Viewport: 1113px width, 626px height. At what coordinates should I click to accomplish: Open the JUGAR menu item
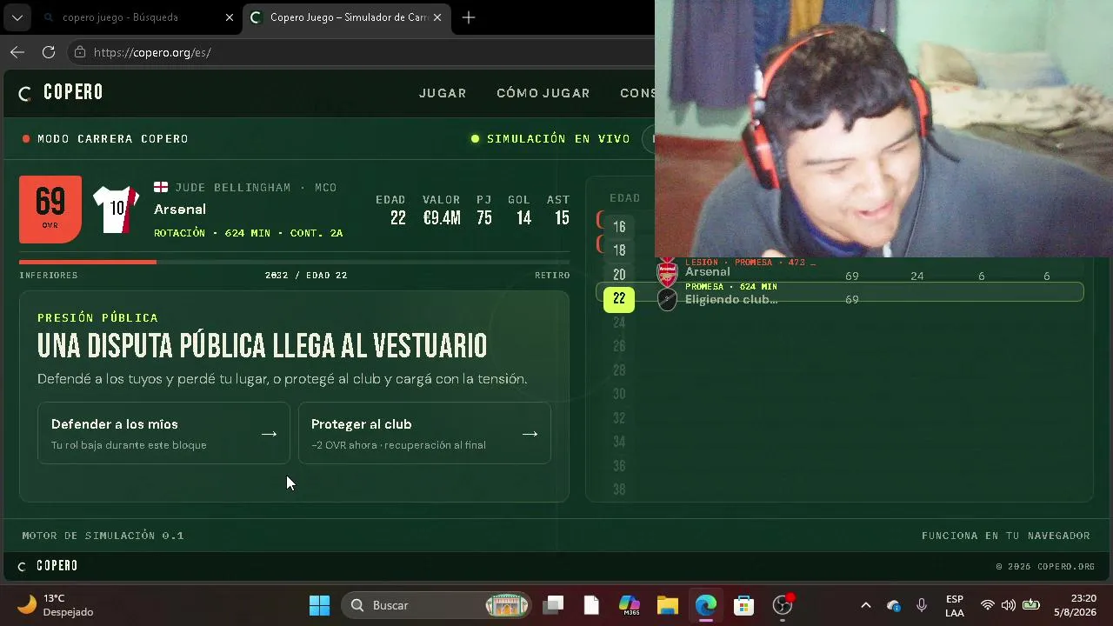click(443, 93)
